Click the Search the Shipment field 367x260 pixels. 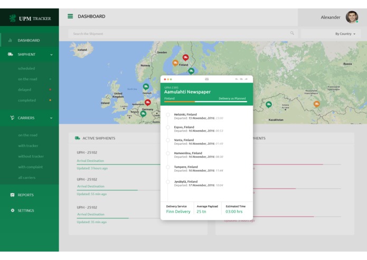tap(183, 34)
